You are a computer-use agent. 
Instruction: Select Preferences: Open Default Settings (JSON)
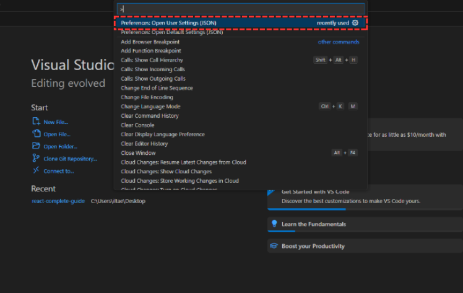(241, 32)
